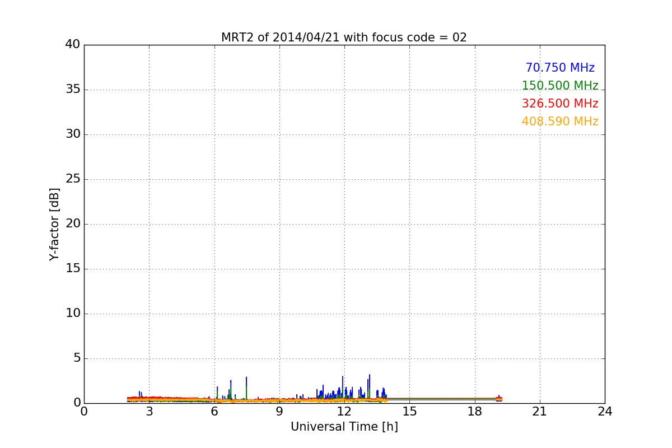The height and width of the screenshot is (448, 672).
Task: Click the tallest blue spike after 13 h
Action: (x=370, y=386)
